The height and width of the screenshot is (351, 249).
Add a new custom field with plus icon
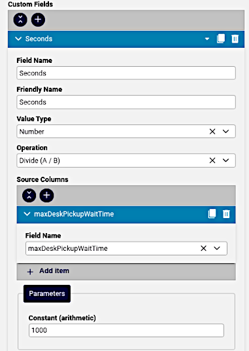coord(38,20)
